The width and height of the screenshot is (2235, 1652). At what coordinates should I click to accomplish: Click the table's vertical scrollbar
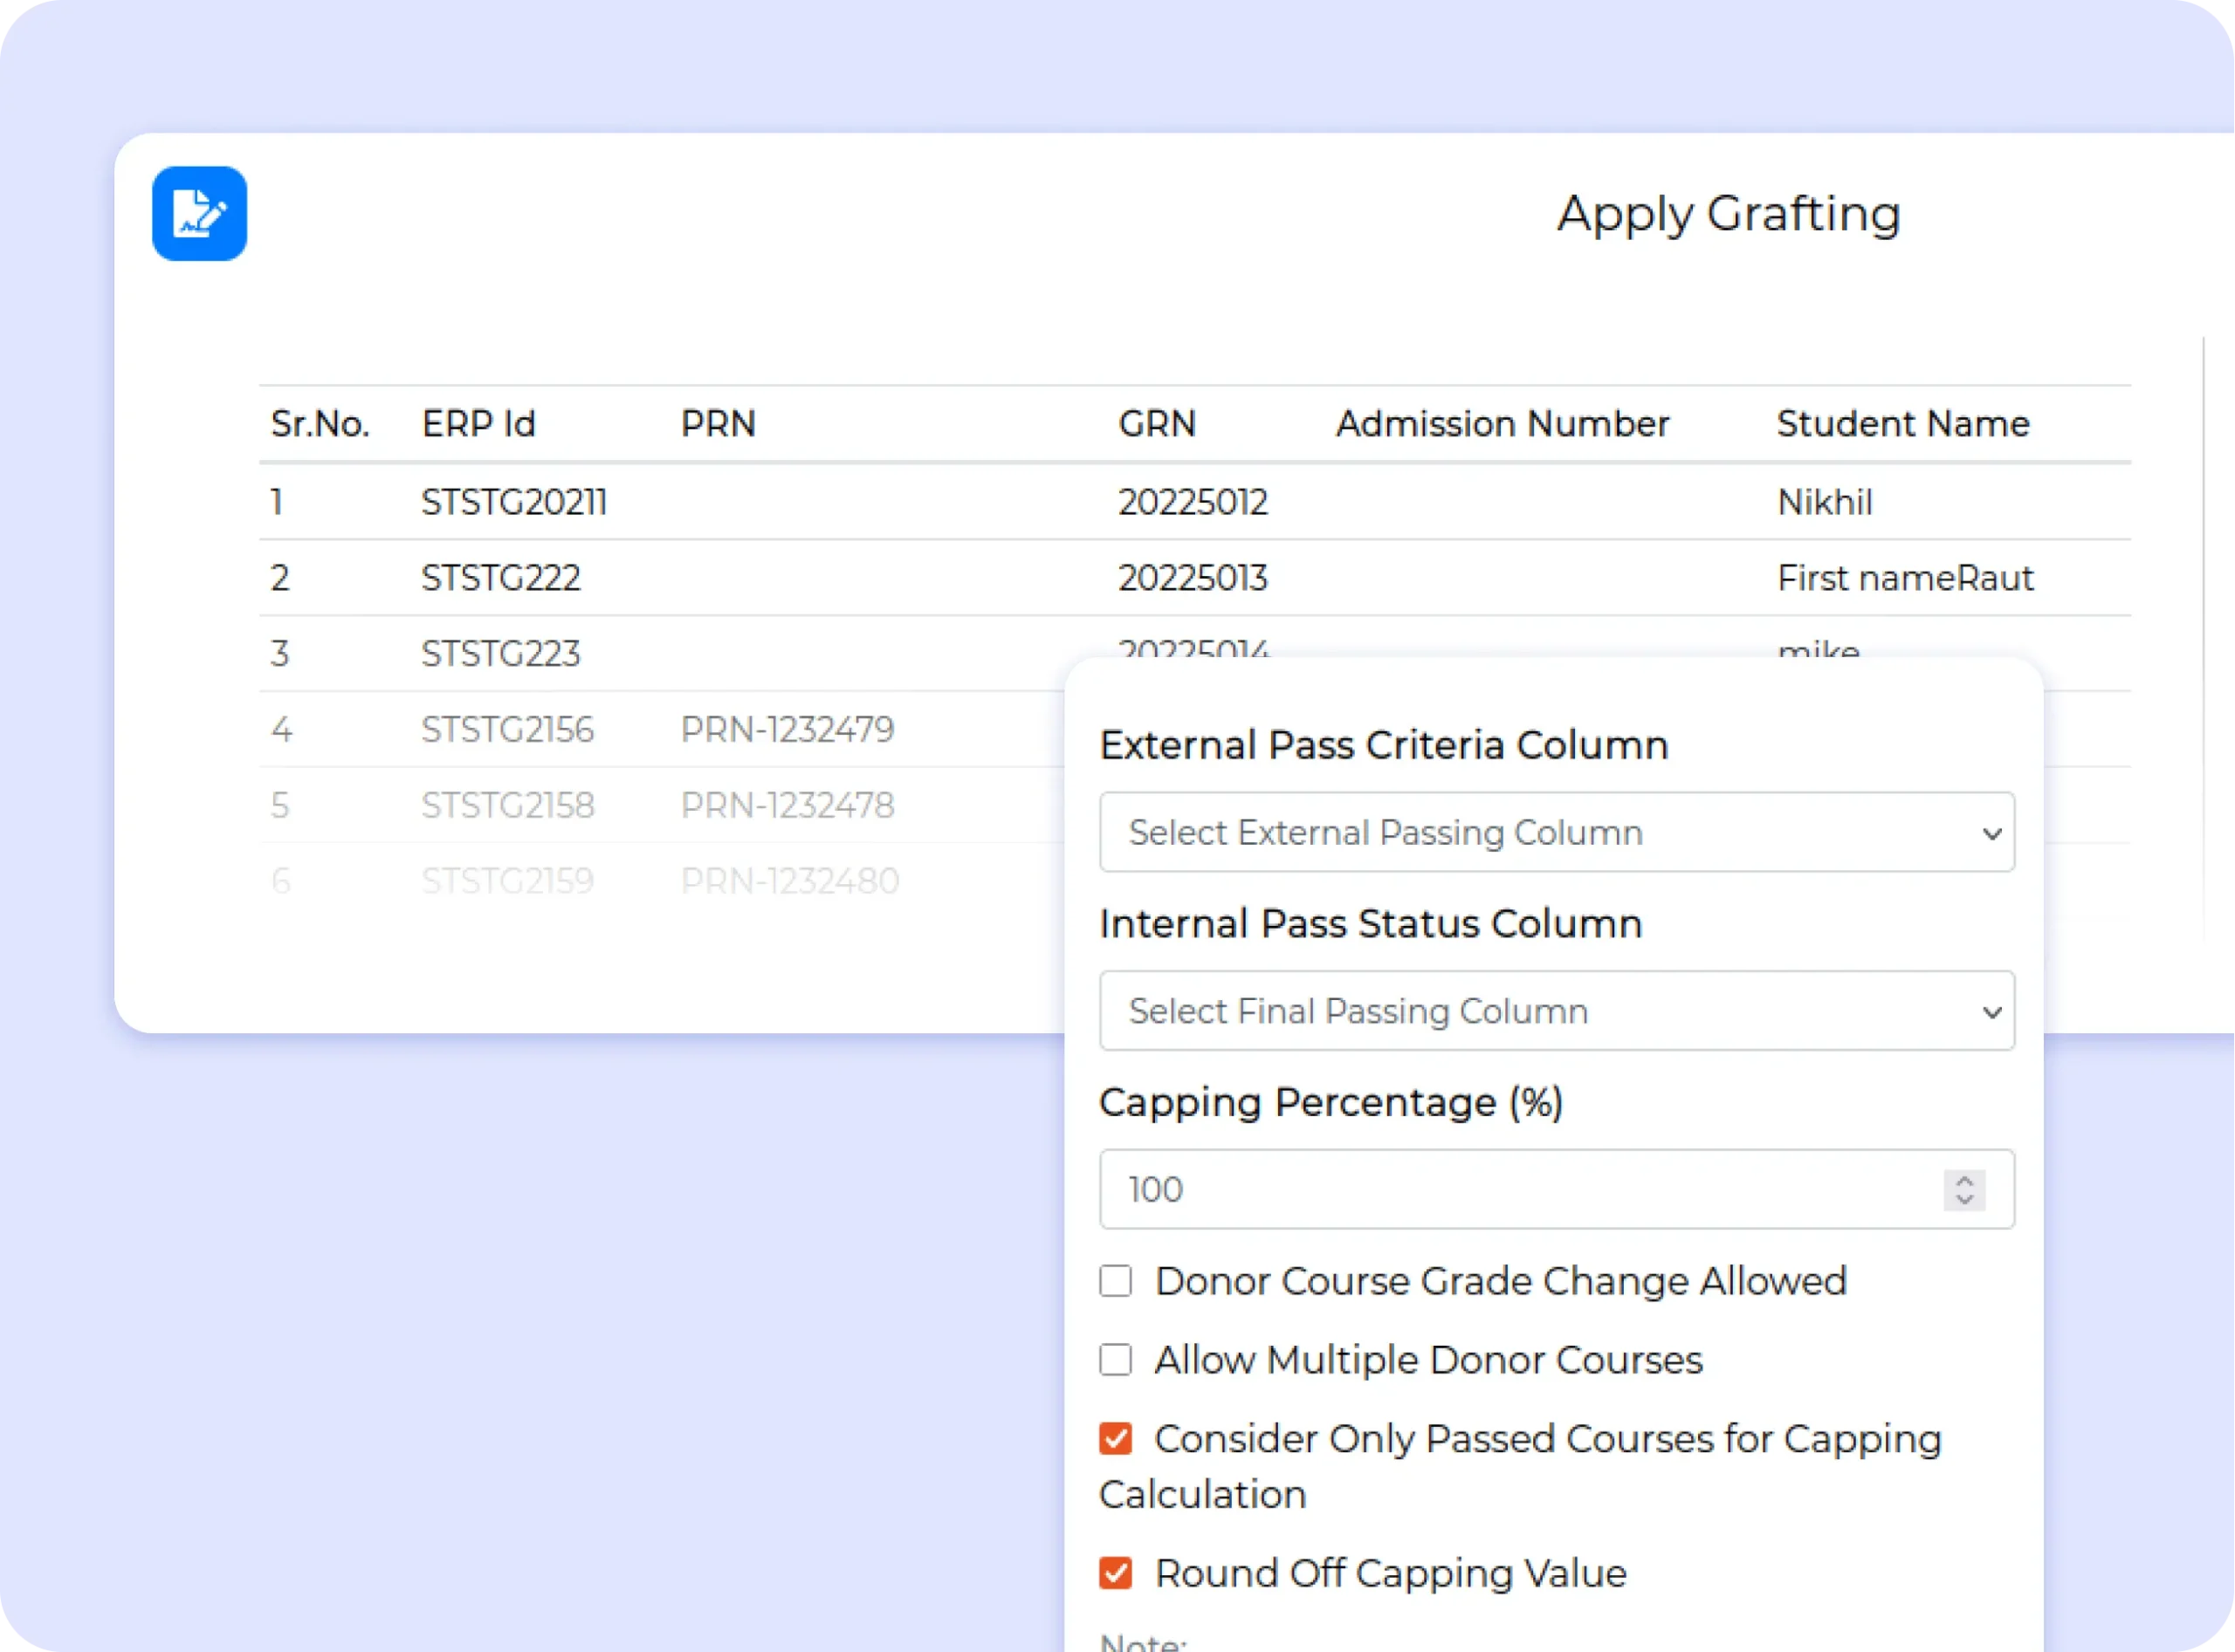(2204, 640)
